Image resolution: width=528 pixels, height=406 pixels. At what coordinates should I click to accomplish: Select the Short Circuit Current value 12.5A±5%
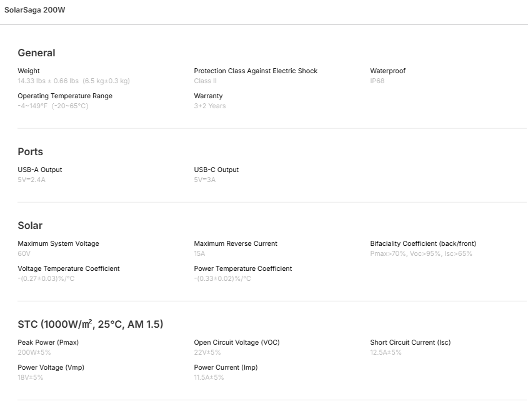386,352
